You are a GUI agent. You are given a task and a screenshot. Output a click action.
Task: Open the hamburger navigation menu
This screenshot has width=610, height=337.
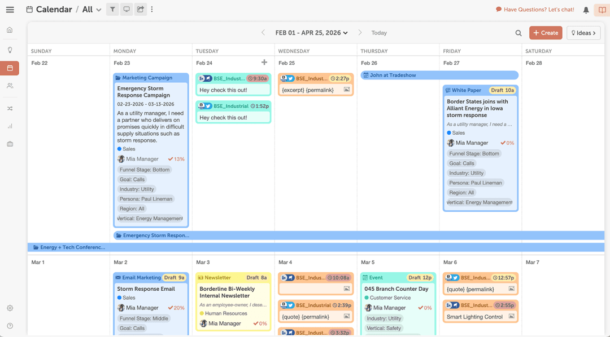point(9,9)
